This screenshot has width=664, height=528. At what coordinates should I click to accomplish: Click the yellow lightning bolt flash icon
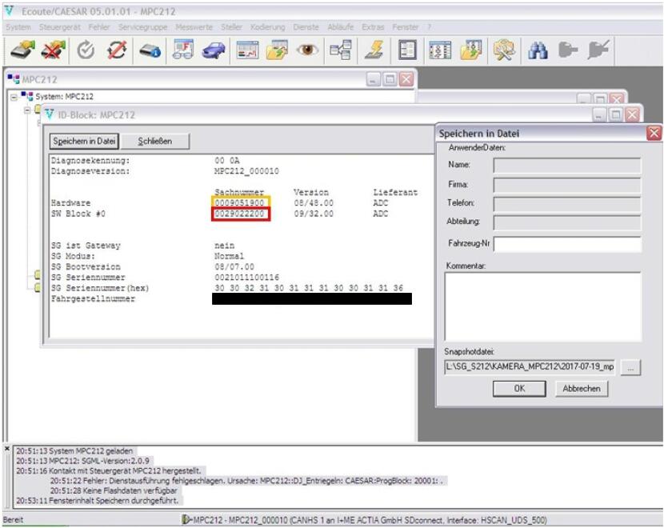point(374,50)
